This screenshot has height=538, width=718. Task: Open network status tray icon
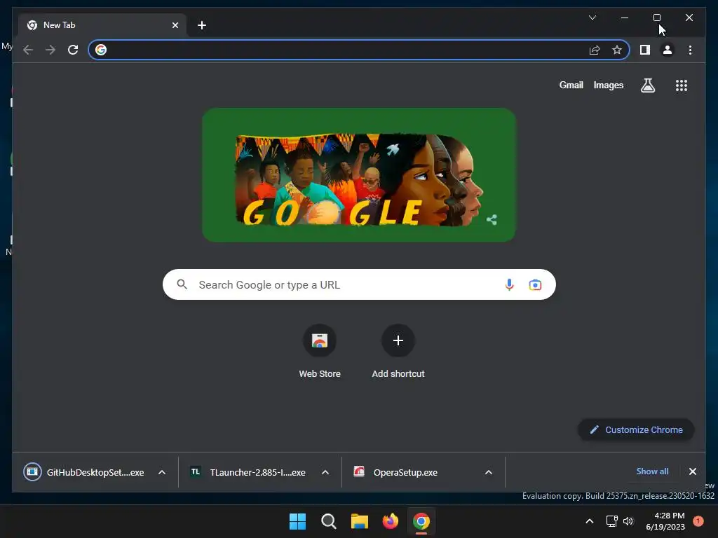click(611, 521)
